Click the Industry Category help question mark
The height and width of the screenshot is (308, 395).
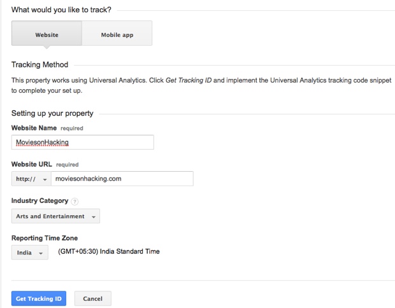[x=75, y=202]
